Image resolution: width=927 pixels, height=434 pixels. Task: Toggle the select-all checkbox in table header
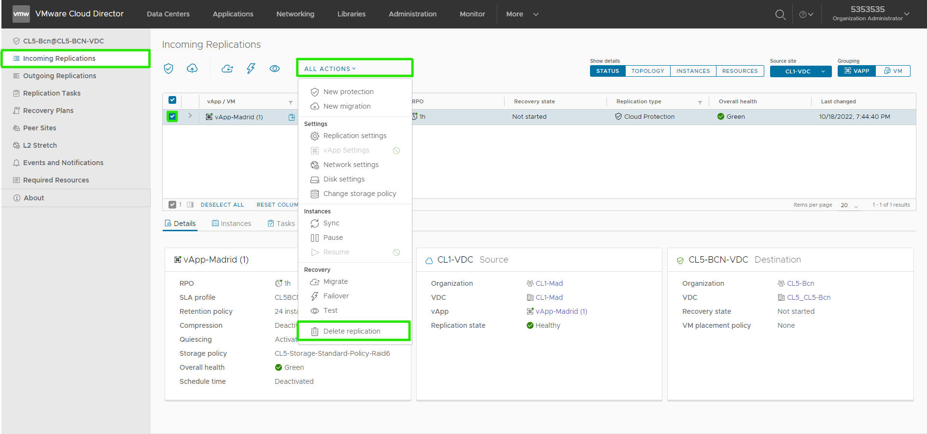coord(172,100)
